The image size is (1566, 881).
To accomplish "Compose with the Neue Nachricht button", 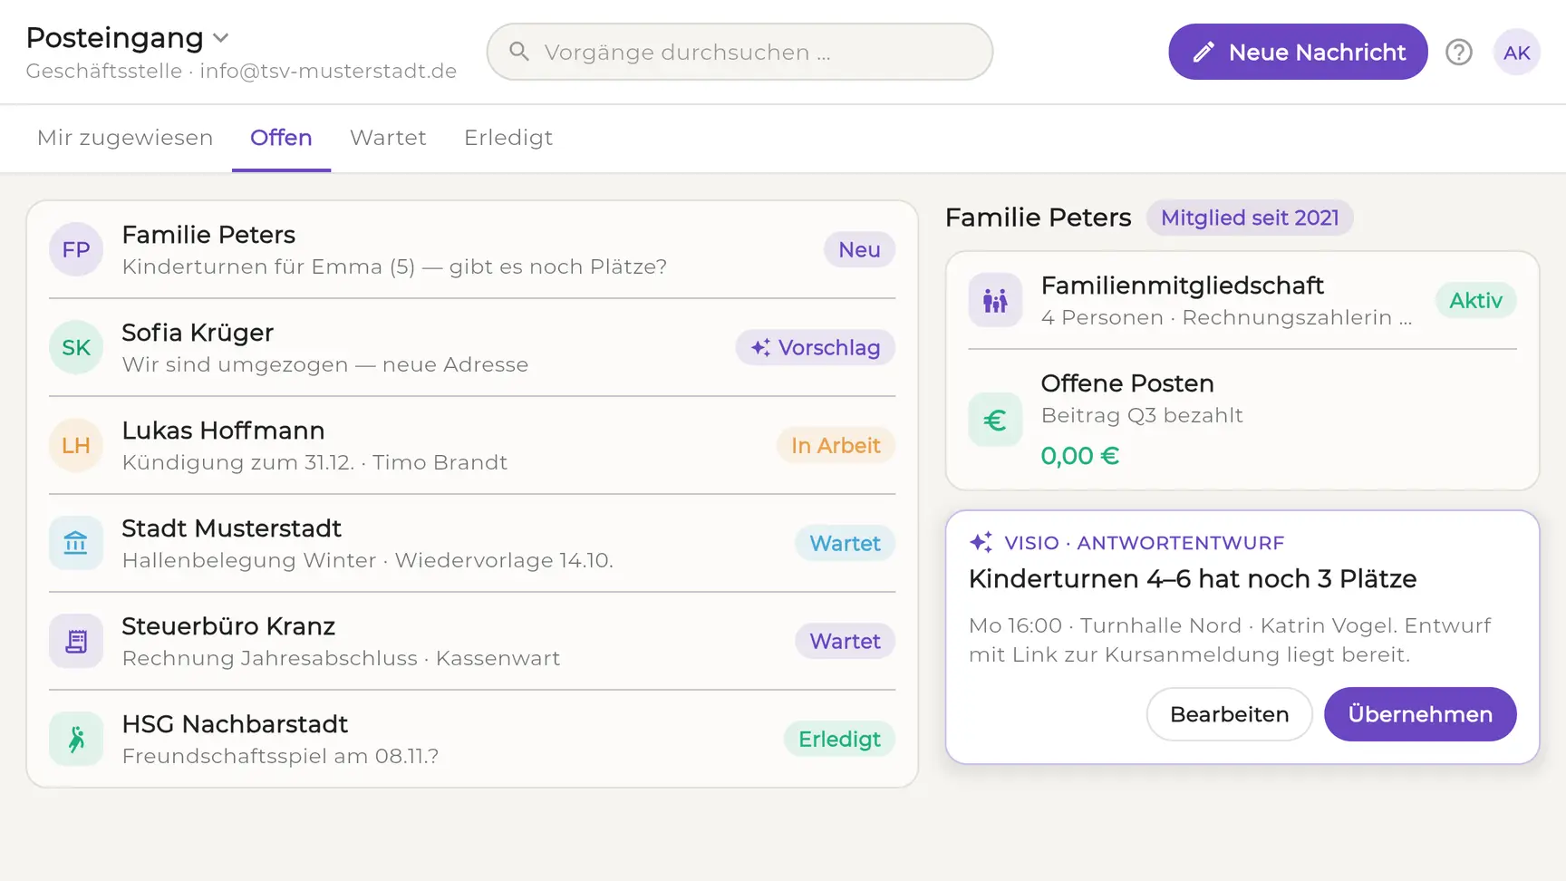I will (x=1298, y=52).
